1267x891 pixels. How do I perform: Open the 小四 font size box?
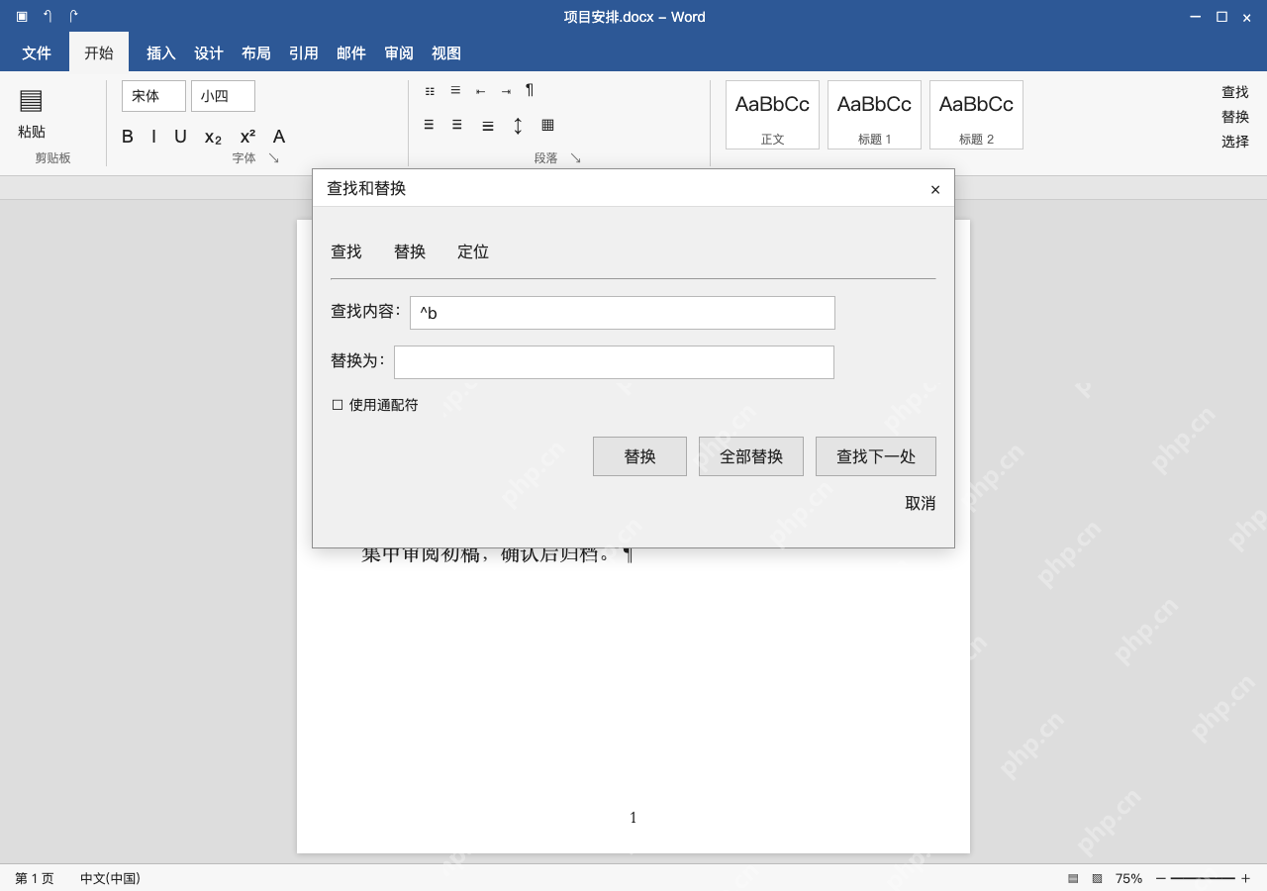pos(223,96)
